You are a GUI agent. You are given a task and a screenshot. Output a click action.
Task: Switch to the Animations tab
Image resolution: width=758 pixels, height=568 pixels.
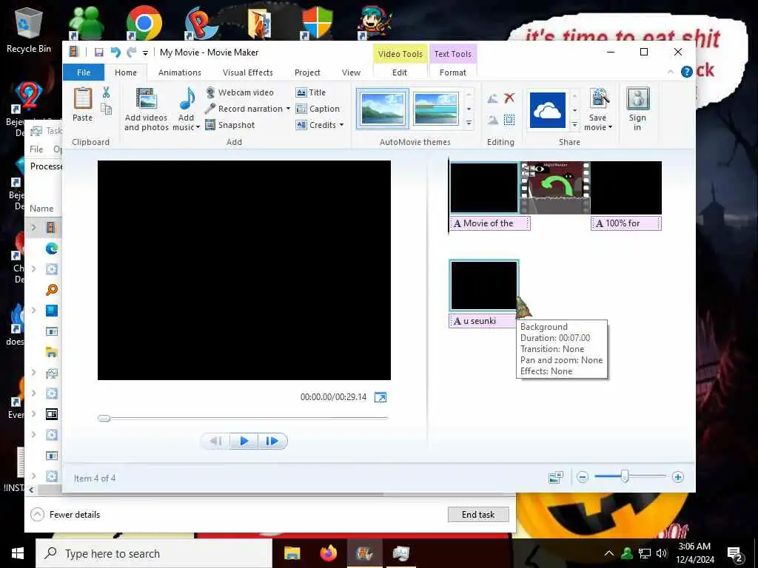pos(179,72)
